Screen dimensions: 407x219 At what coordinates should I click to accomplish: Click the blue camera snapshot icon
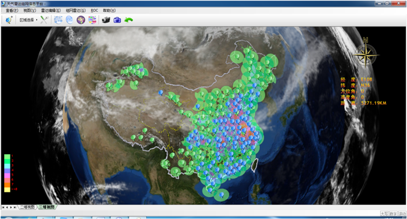click(x=117, y=20)
